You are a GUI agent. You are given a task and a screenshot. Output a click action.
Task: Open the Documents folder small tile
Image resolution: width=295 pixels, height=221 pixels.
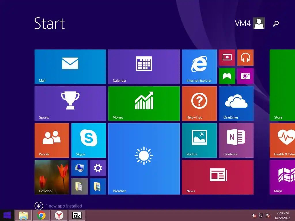pos(80,186)
